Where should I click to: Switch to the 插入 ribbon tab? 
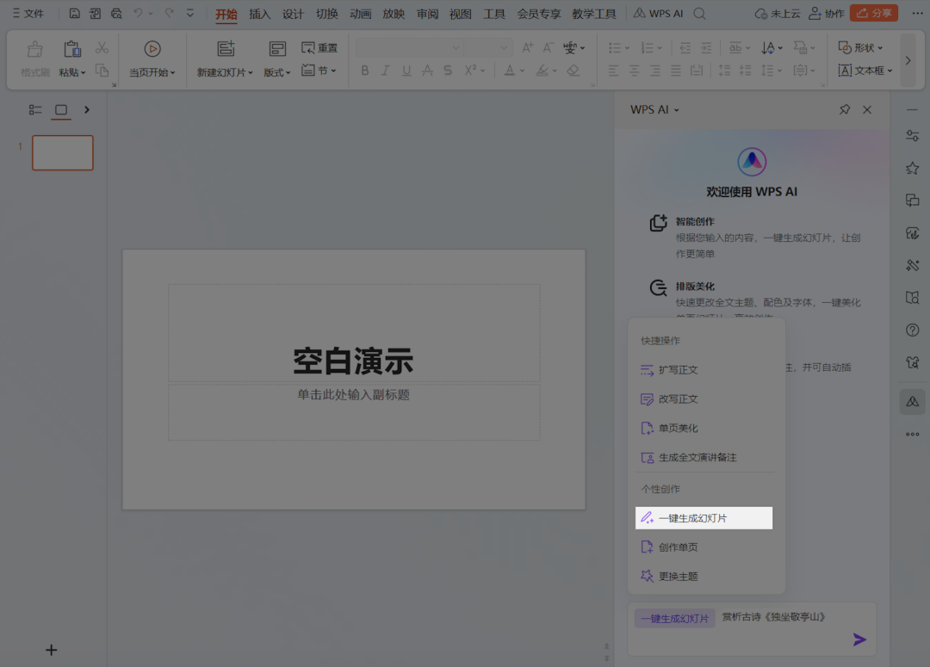[x=260, y=14]
